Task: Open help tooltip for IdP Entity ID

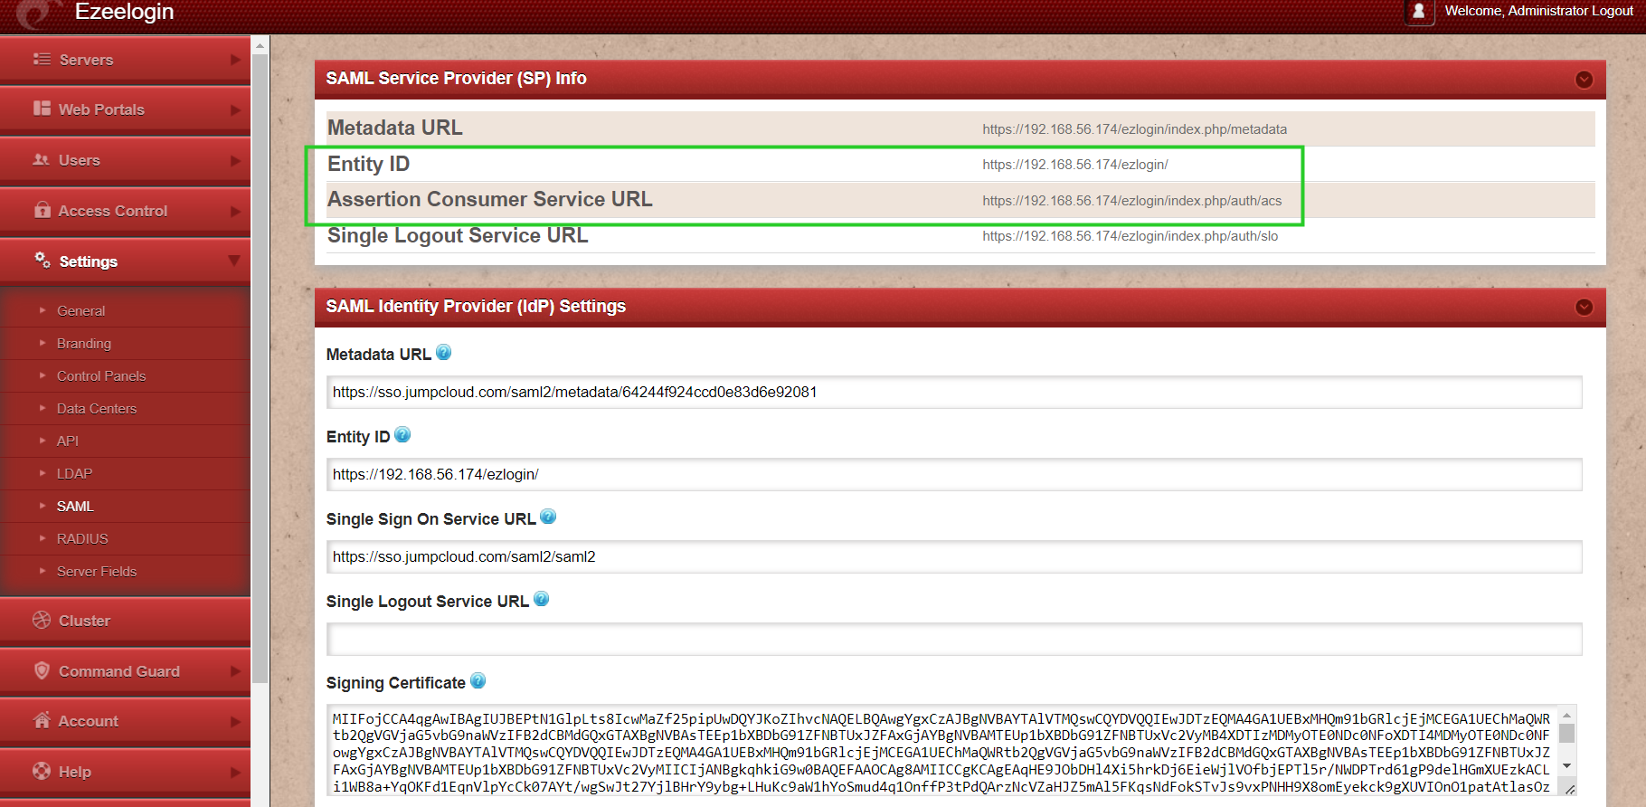Action: tap(402, 435)
